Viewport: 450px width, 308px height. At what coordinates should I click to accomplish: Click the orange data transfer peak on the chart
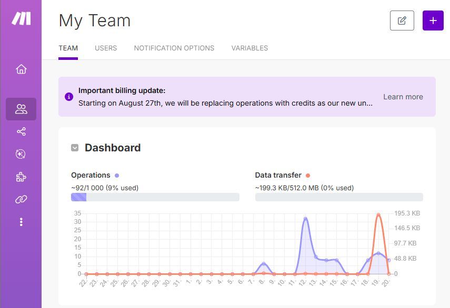click(x=378, y=214)
